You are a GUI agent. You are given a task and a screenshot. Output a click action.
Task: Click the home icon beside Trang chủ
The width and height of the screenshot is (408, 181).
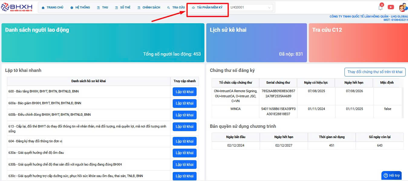pyautogui.click(x=43, y=8)
